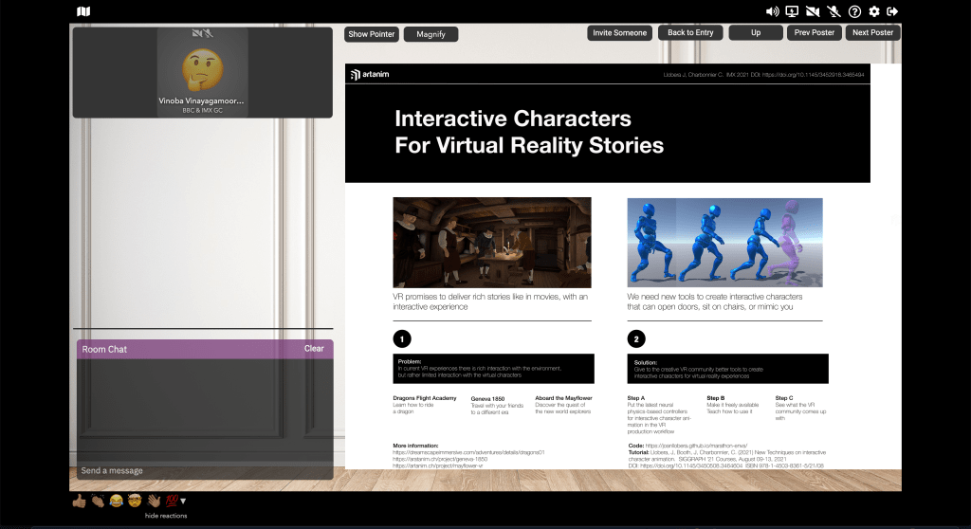This screenshot has height=529, width=971.
Task: Go to Next Poster
Action: [872, 33]
